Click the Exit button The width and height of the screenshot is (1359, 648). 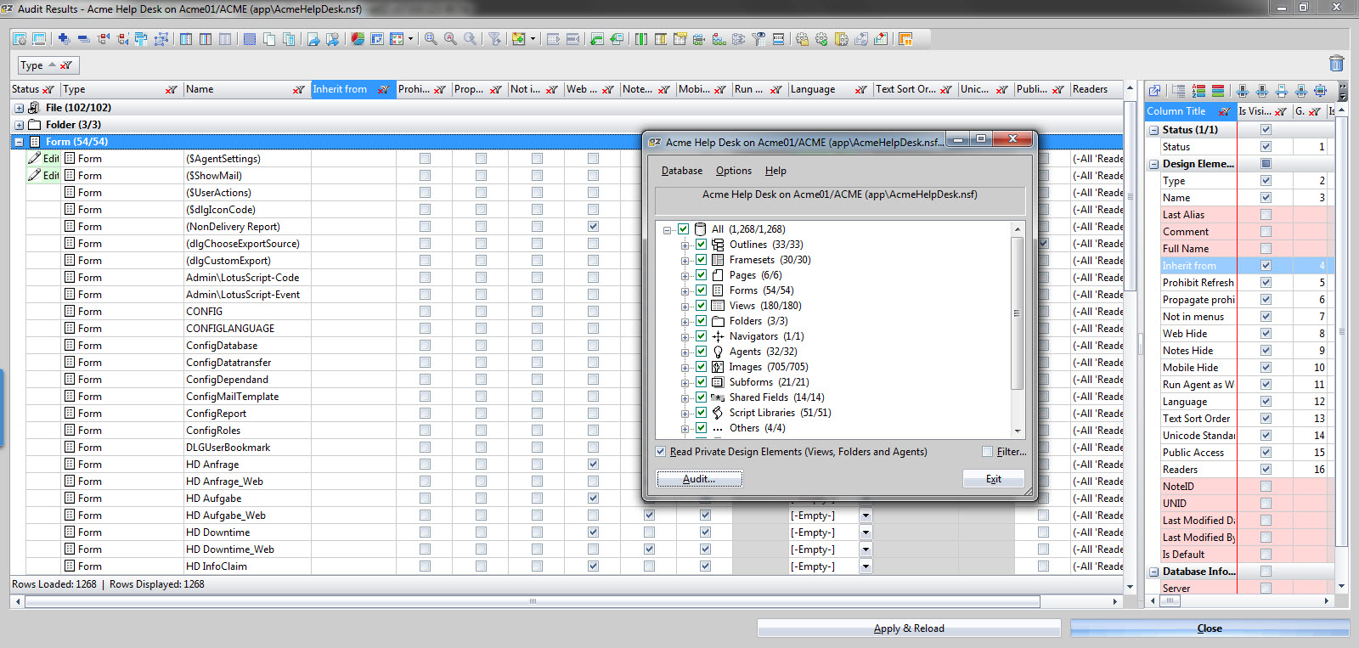pyautogui.click(x=993, y=479)
